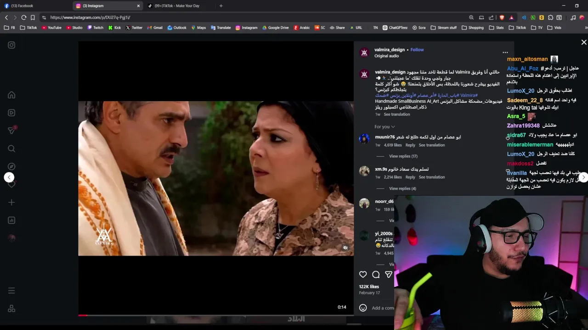This screenshot has height=330, width=588.
Task: Open the Google Drive bookmark
Action: coord(275,27)
